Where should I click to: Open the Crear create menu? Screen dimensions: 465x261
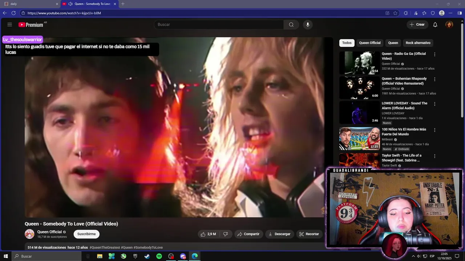pos(417,25)
